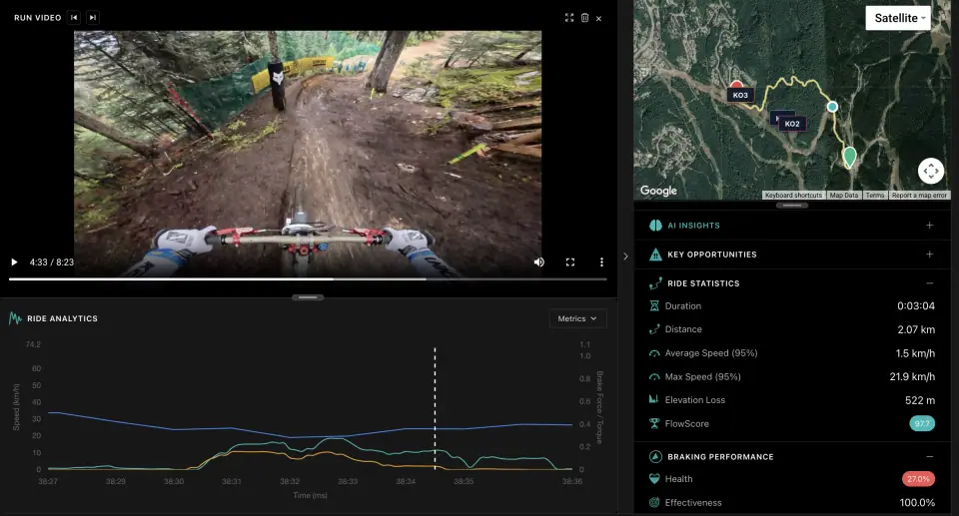
Task: Expand the Key Opportunities section
Action: pos(930,255)
